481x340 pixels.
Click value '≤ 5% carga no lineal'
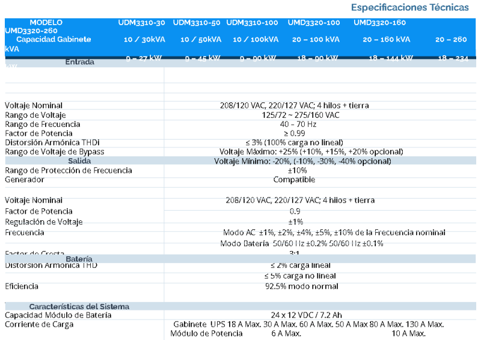[x=300, y=276]
